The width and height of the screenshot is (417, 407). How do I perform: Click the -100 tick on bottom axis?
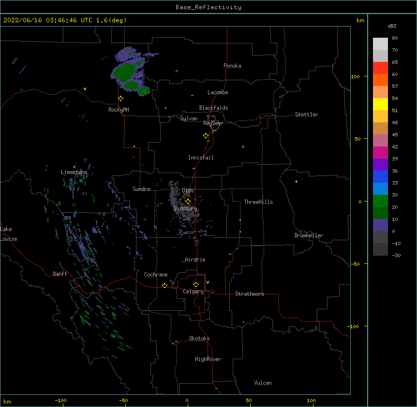[60, 400]
